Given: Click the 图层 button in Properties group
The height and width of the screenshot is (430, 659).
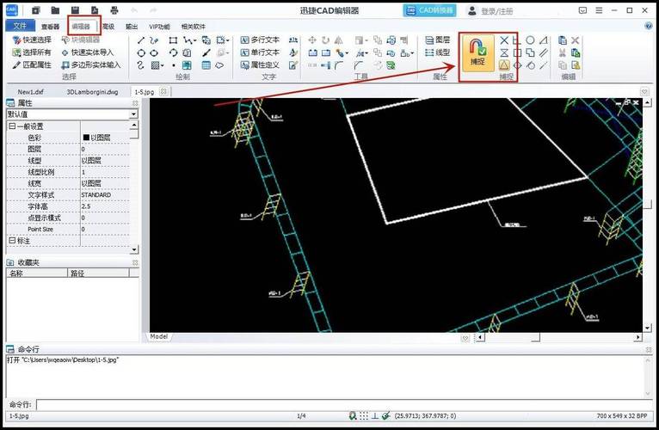Looking at the screenshot, I should pyautogui.click(x=438, y=40).
